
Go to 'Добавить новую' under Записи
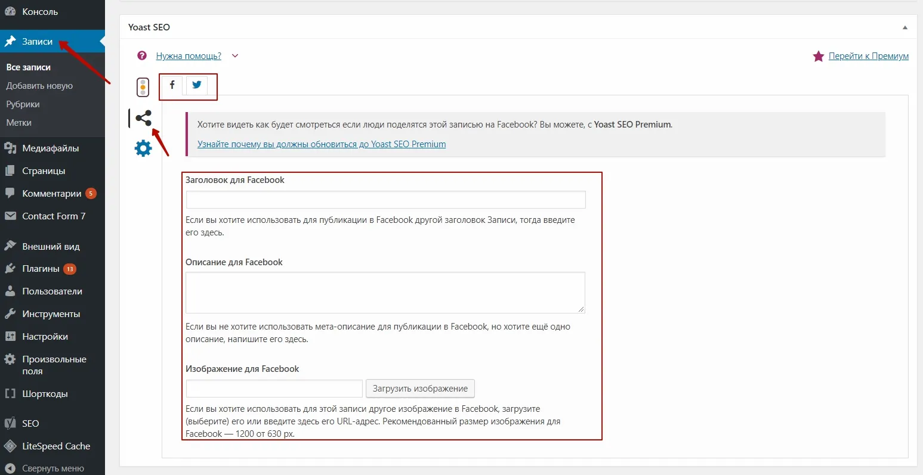coord(39,86)
